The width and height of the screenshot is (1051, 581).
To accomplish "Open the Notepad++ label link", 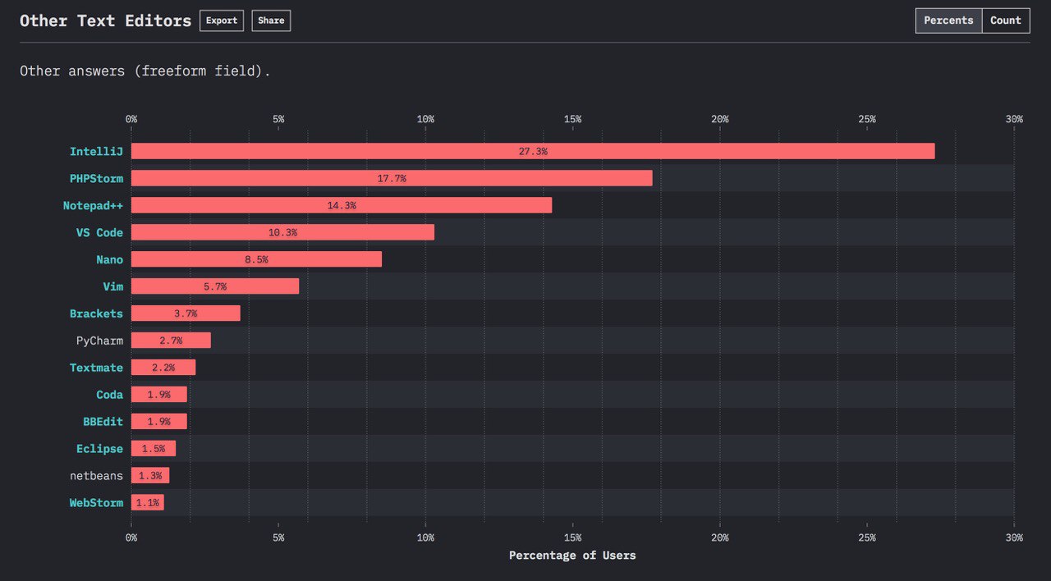I will point(93,205).
